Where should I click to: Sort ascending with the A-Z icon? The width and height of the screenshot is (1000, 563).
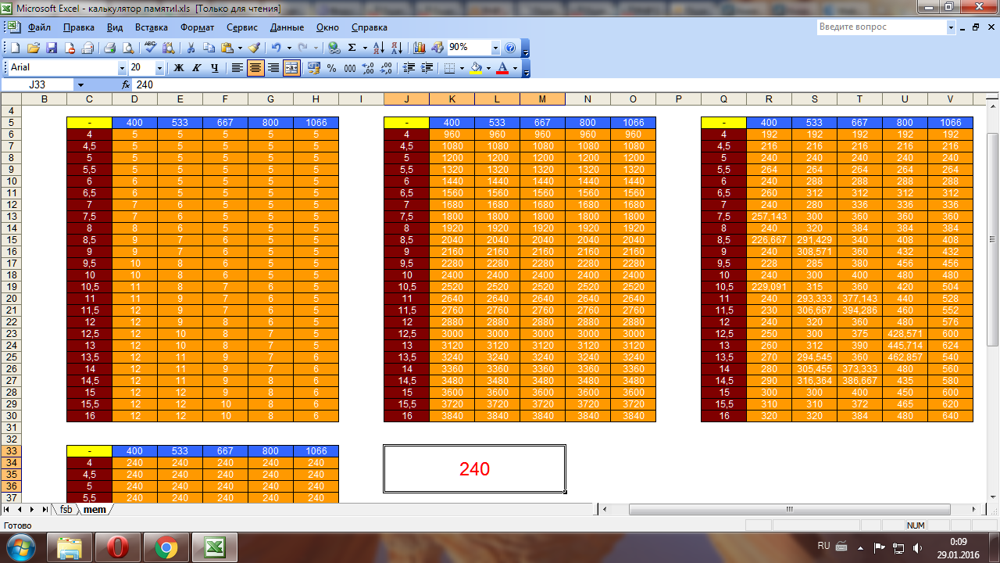379,48
